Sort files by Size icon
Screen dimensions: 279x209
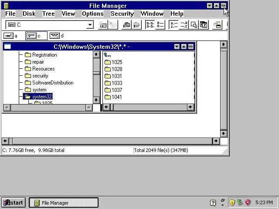[x=194, y=25]
